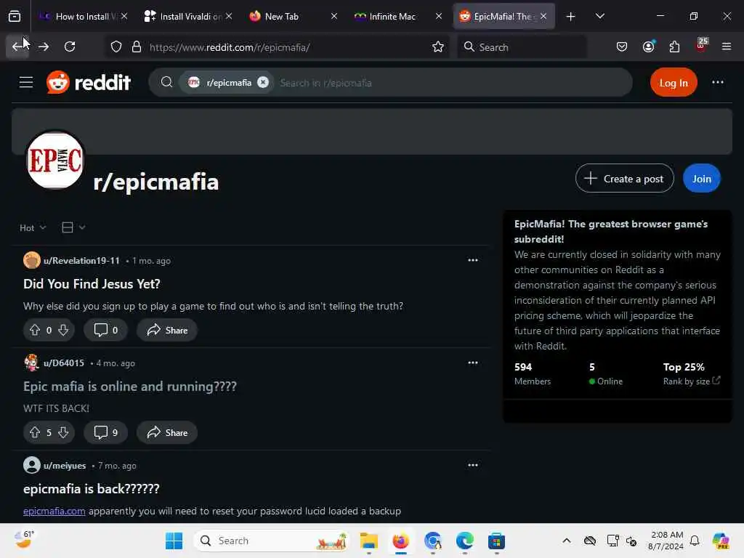Open the tracking protection shield icon

click(116, 47)
